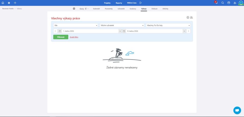Open the user avatar D profile menu

click(x=241, y=3)
